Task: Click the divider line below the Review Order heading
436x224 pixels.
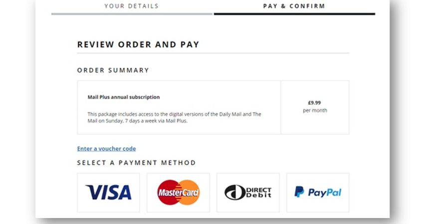Action: (x=213, y=53)
